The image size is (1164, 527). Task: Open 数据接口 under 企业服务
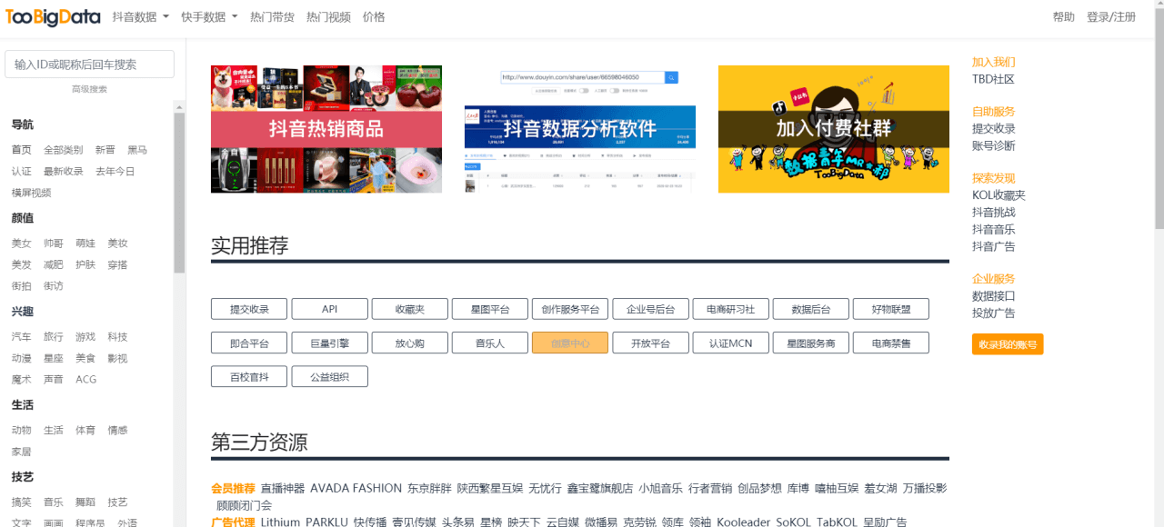click(x=994, y=295)
